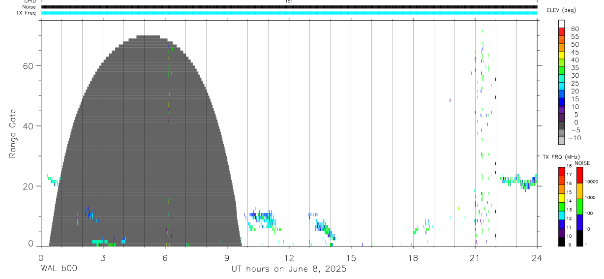Click the yellow segment of TX FRQ colorbar
The height and width of the screenshot is (279, 604).
562,198
